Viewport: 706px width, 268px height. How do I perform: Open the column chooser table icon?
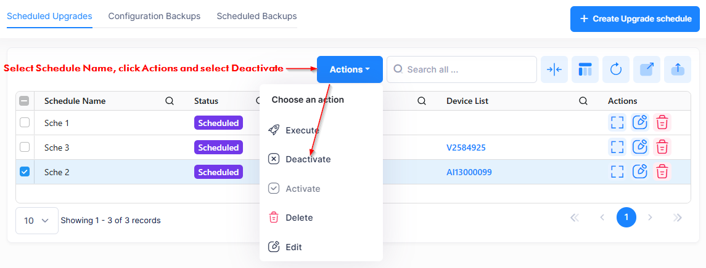(585, 69)
